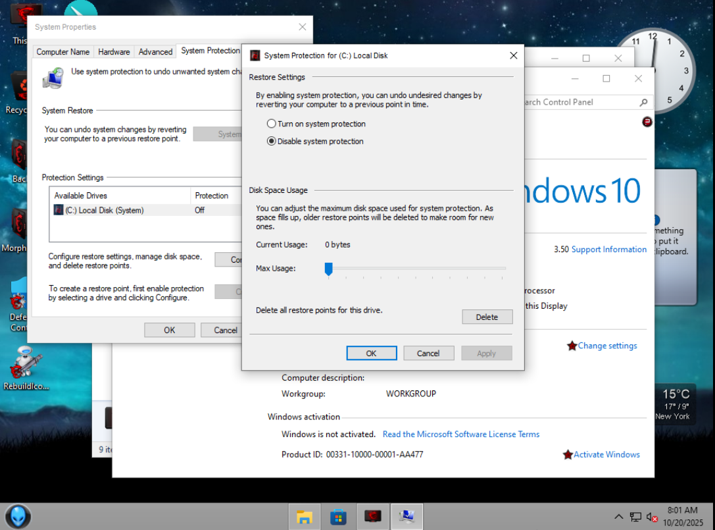Click the Max Usage slider thumb
Viewport: 715px width, 530px height.
328,269
